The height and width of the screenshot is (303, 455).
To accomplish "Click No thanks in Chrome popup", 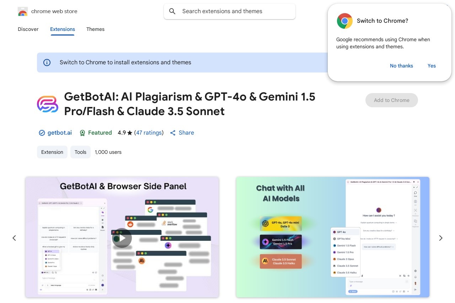I will 401,66.
